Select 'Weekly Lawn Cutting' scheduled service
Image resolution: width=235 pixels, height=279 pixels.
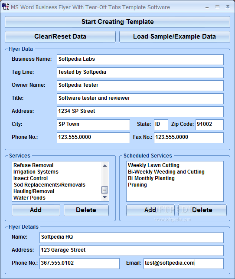[153, 165]
